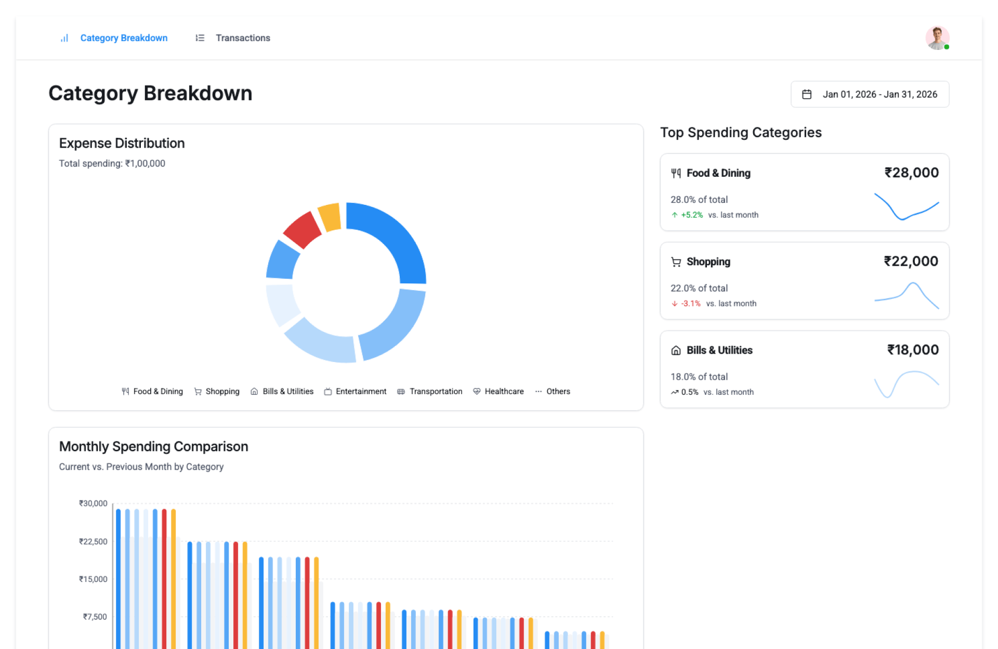Click the cart icon on Shopping card
The image size is (998, 649).
(x=676, y=262)
